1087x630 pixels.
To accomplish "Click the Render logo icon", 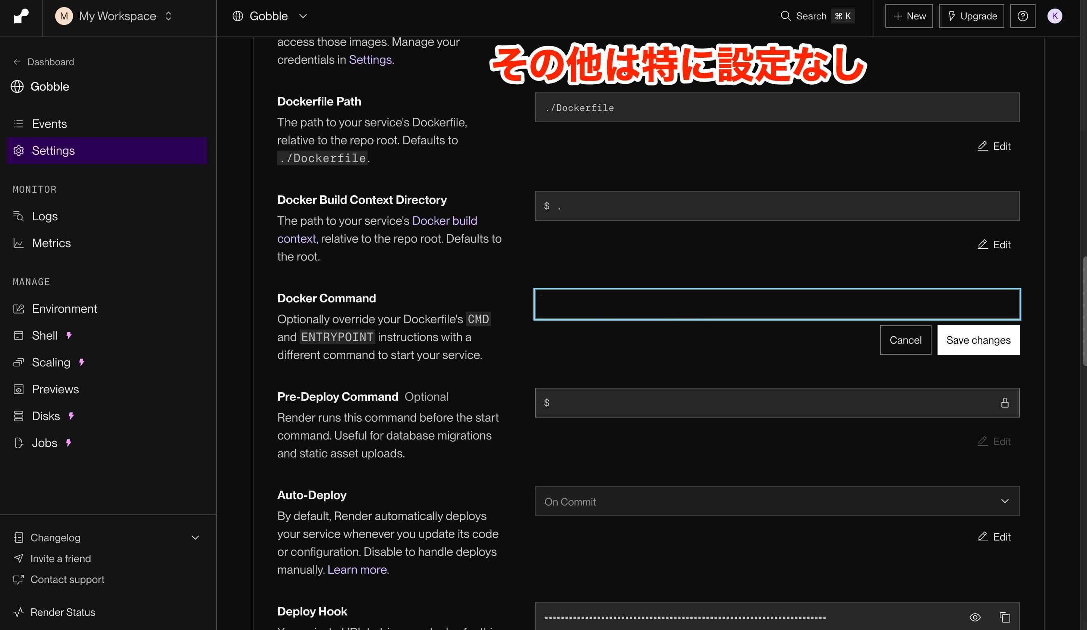I will tap(21, 16).
